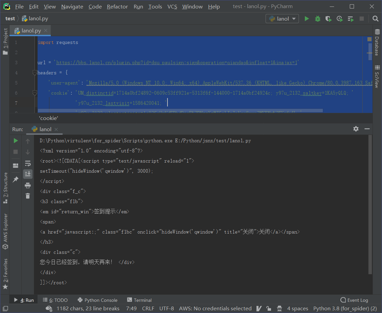Viewport: 382px width, 313px height.
Task: Click the E:/Python/jsnx/test/lanol.py path in output
Action: click(213, 141)
